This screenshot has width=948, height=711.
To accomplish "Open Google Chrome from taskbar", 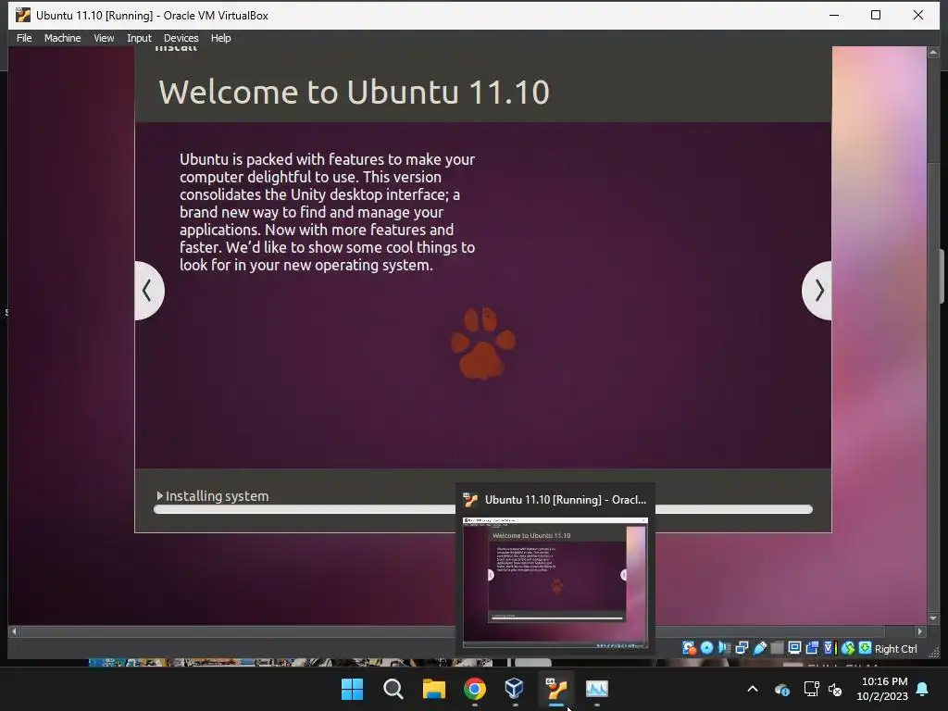I will (x=475, y=689).
